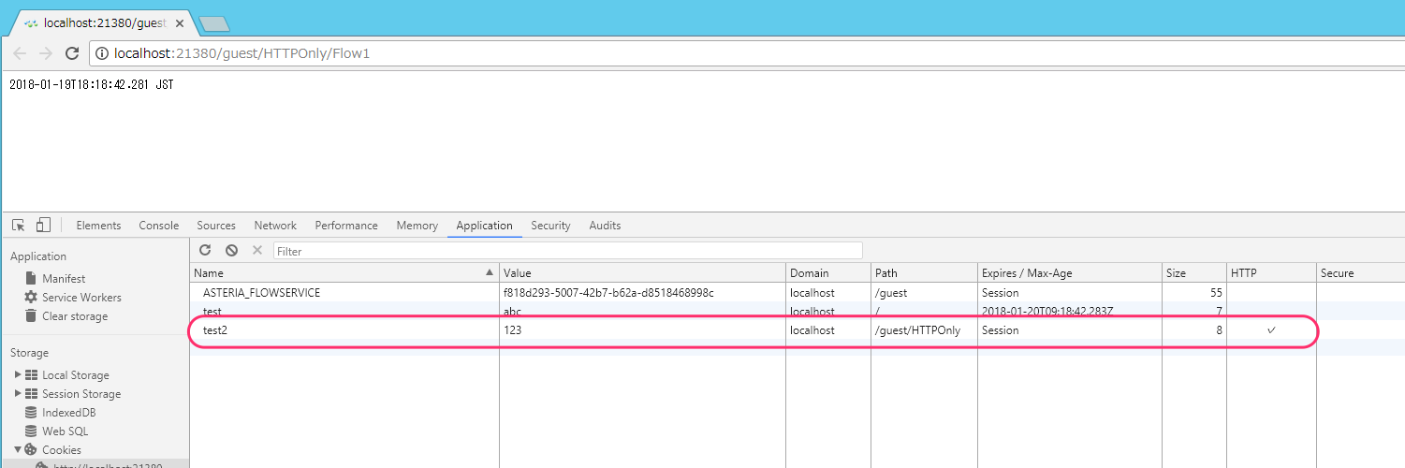The height and width of the screenshot is (468, 1405).
Task: Expand the Local Storage tree node
Action: pos(18,374)
